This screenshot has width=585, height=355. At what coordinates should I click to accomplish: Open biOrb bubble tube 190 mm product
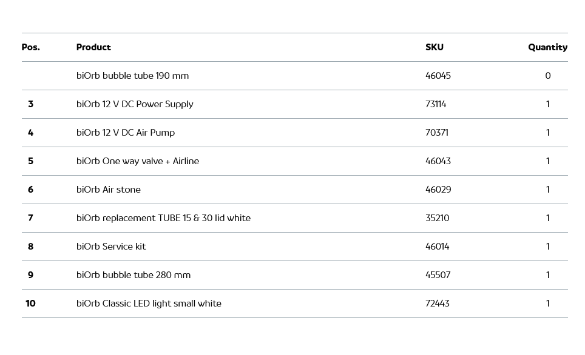[x=132, y=76]
